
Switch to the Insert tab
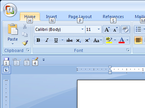51,17
